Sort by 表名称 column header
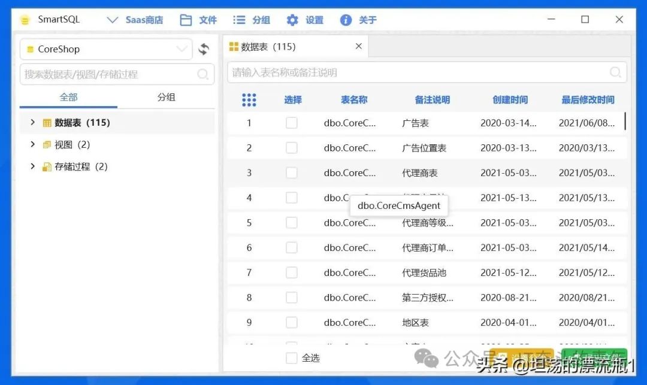The image size is (647, 385). click(x=354, y=100)
